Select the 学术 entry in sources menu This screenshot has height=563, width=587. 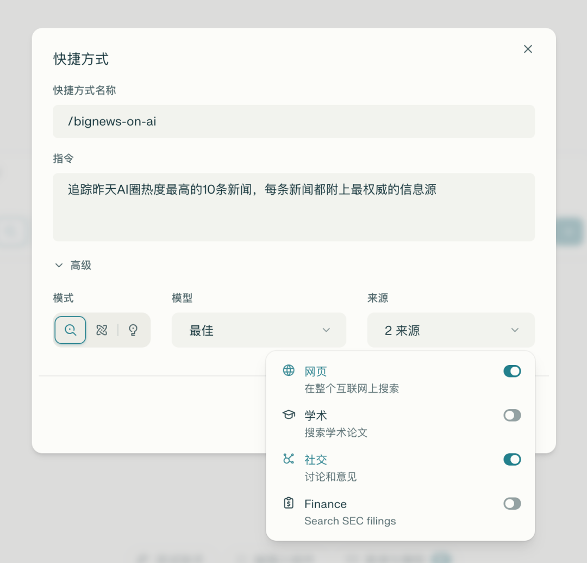(316, 415)
